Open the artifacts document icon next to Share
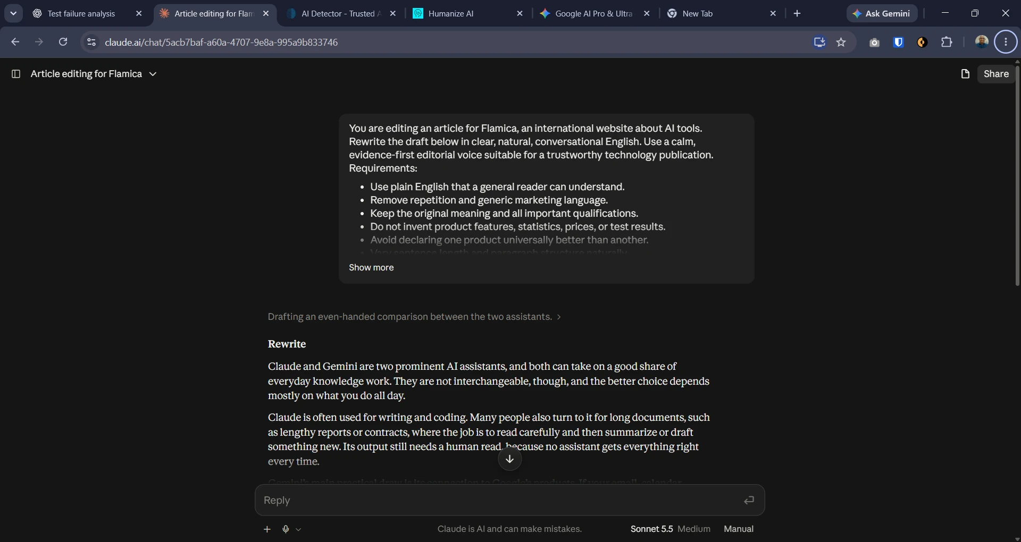This screenshot has width=1021, height=542. (x=965, y=74)
